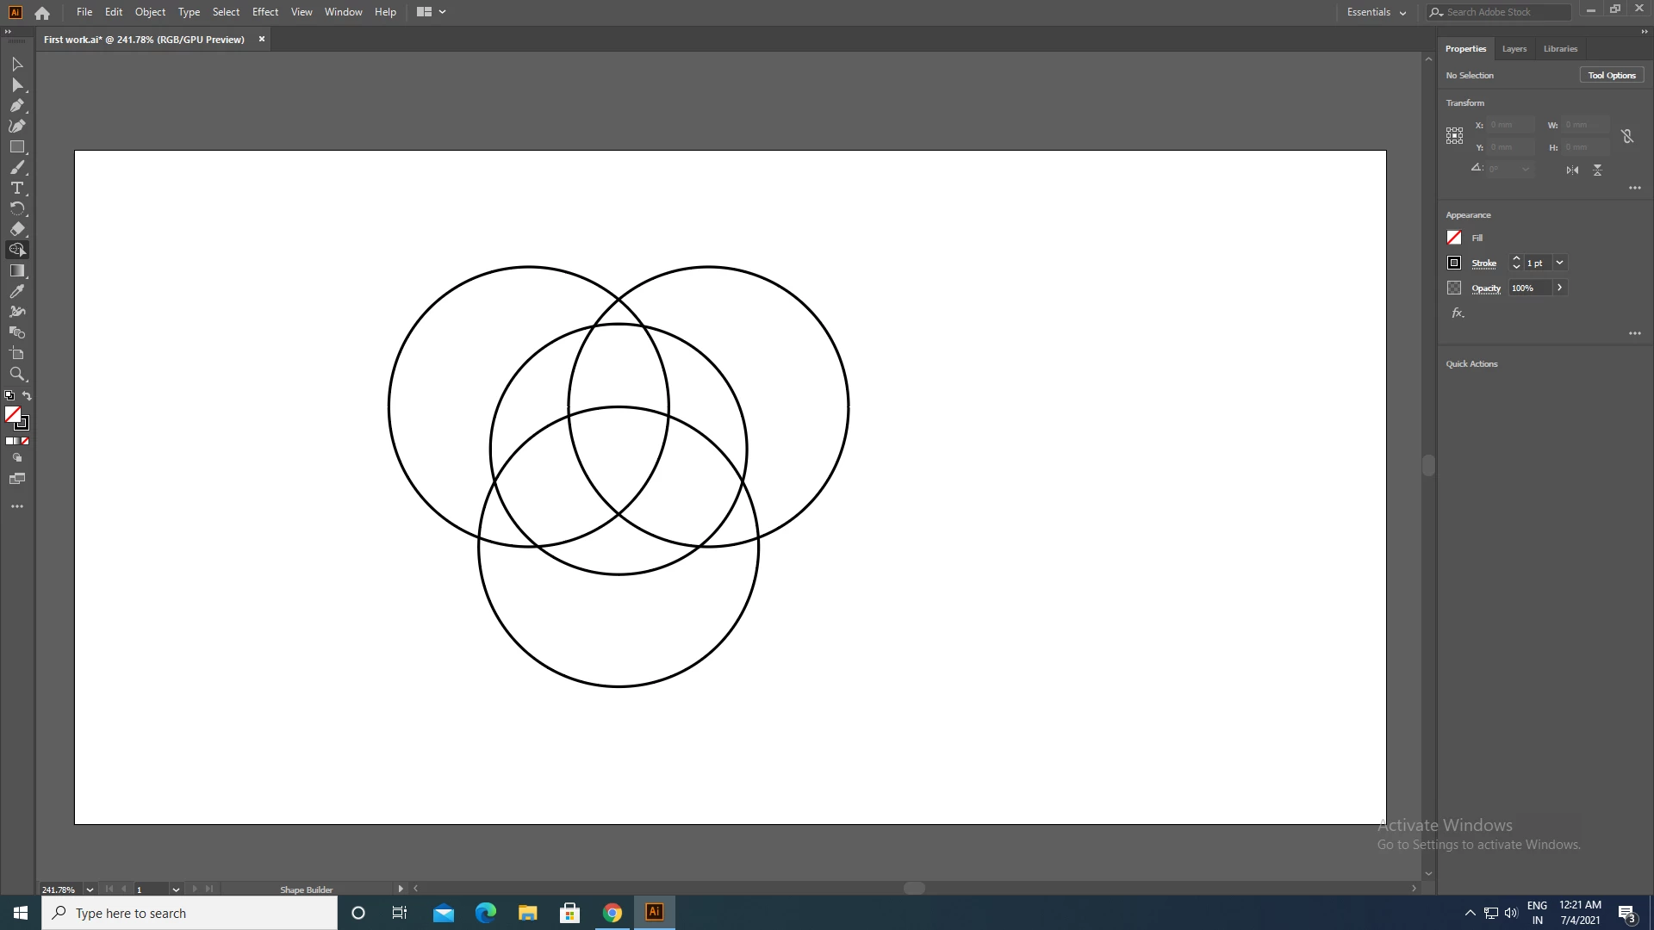Toggle constrain width and height proportions

coord(1627,136)
